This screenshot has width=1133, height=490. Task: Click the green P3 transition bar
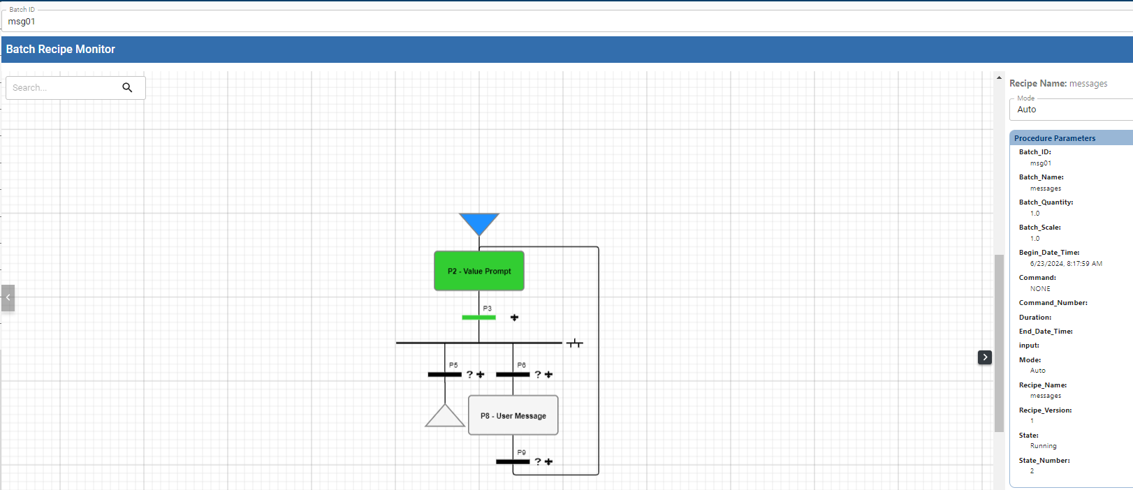478,318
